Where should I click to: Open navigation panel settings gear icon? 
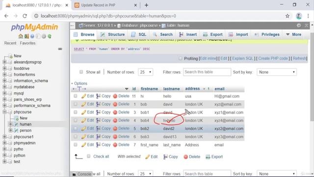(x=44, y=36)
